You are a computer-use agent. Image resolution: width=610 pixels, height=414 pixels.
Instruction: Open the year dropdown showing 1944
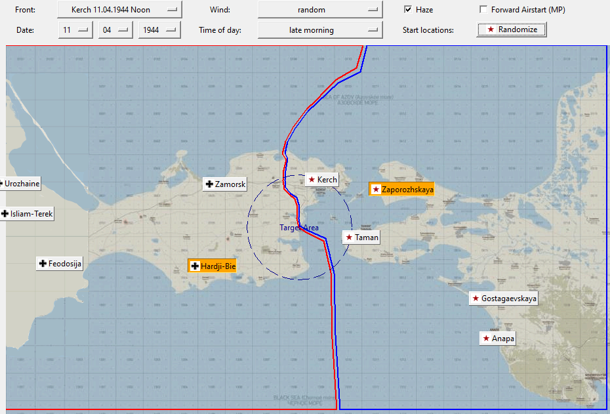tap(159, 30)
